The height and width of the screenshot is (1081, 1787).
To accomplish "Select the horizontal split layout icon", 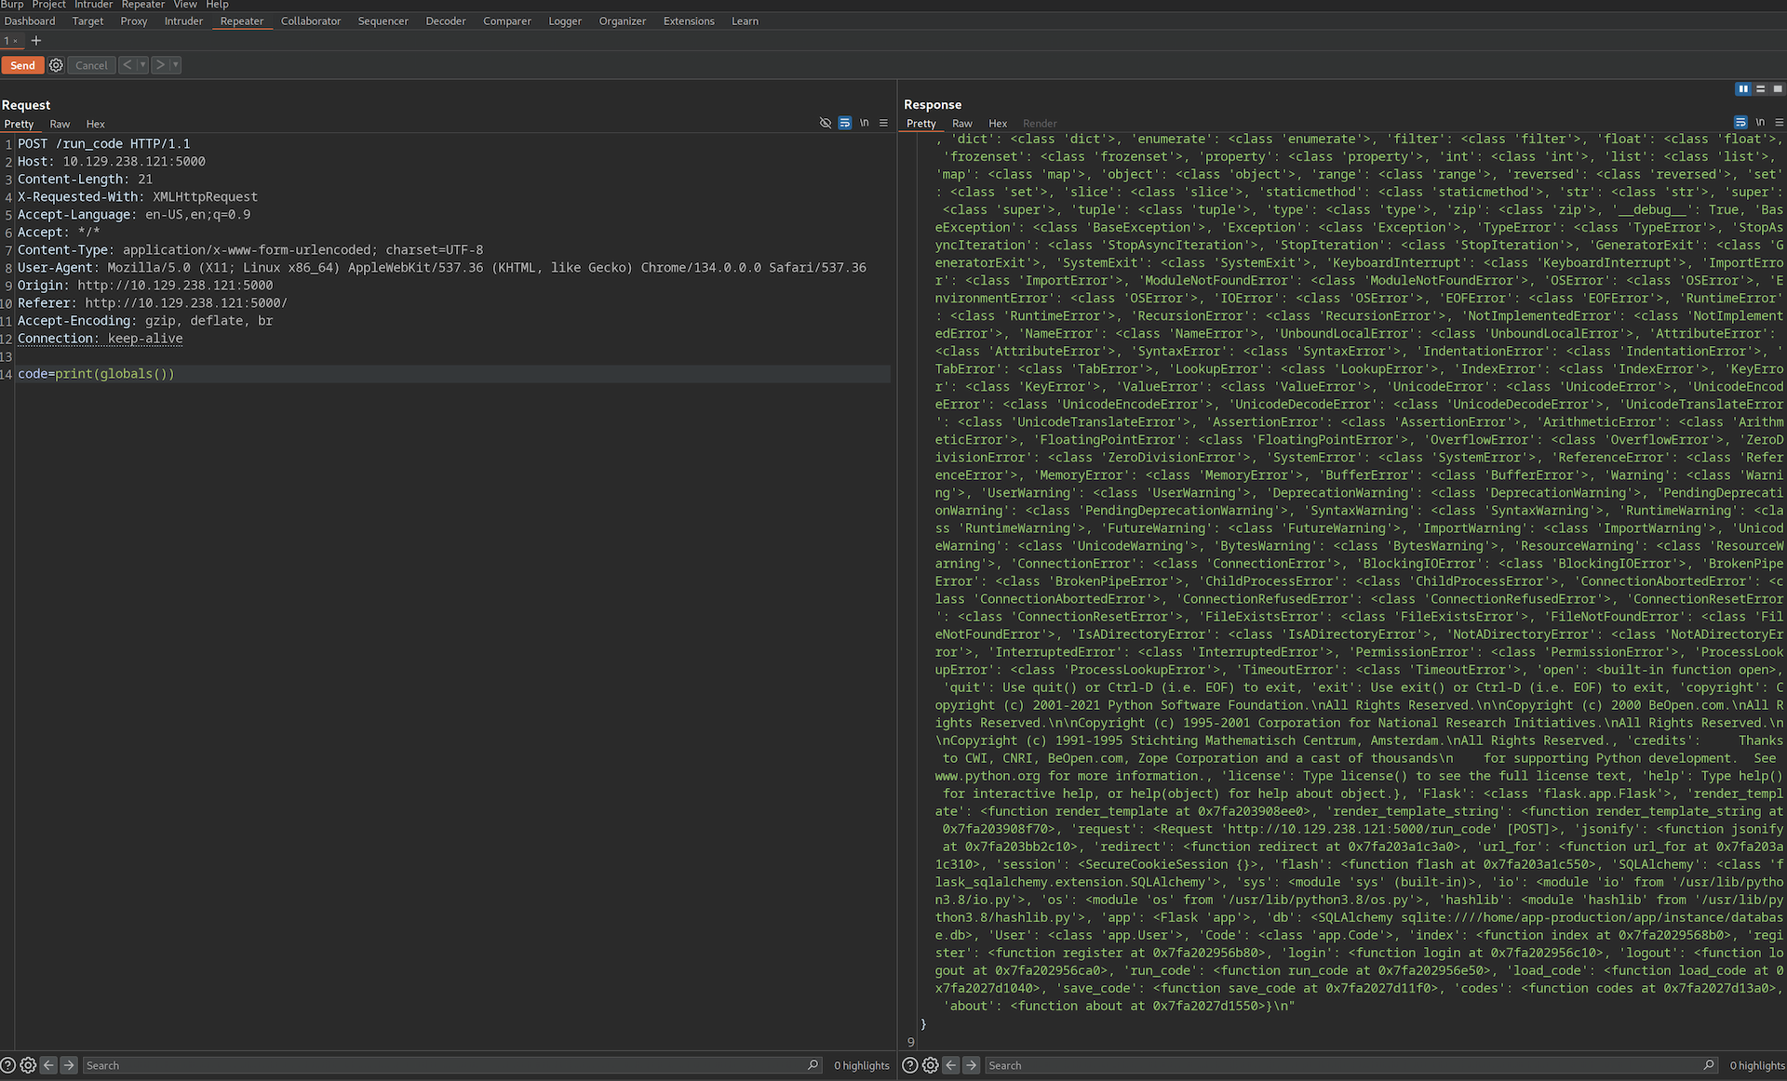I will pos(1761,88).
